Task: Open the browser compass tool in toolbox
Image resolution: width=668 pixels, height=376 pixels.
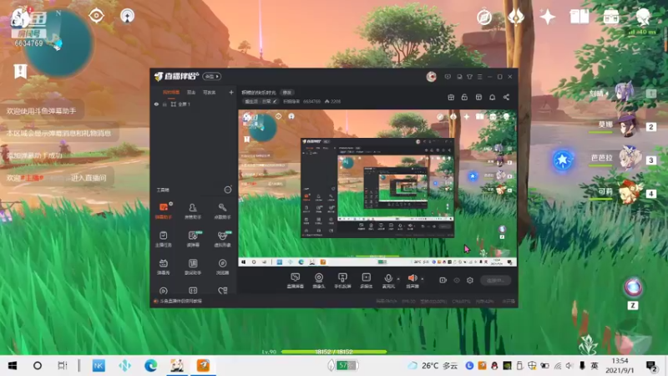Action: (x=222, y=267)
